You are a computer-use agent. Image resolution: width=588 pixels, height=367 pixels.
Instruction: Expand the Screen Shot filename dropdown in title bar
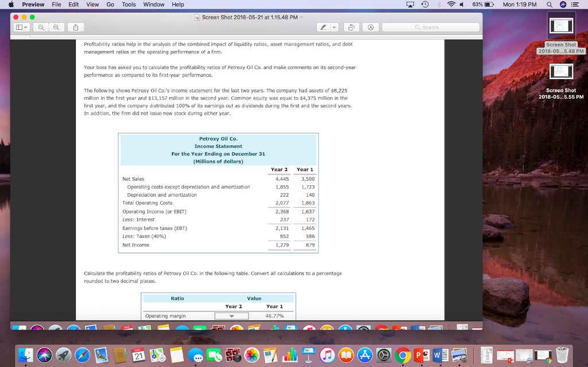coord(301,17)
